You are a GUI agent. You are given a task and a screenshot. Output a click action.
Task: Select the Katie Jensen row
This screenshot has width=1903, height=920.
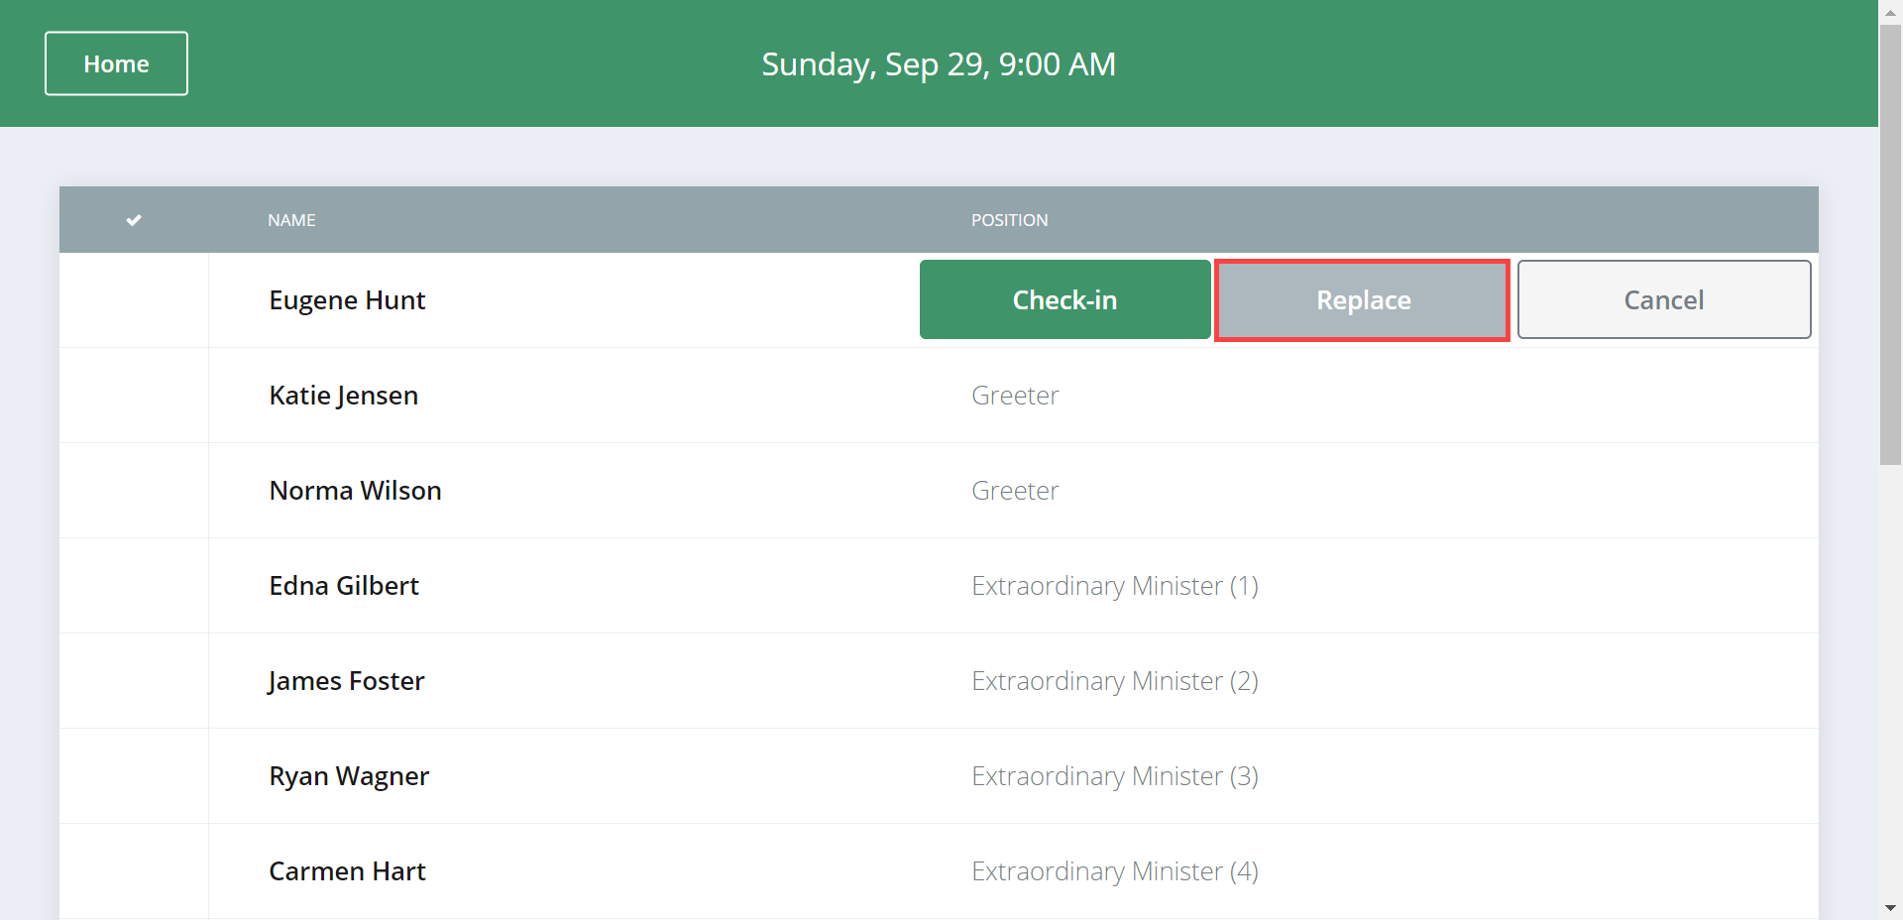[343, 396]
